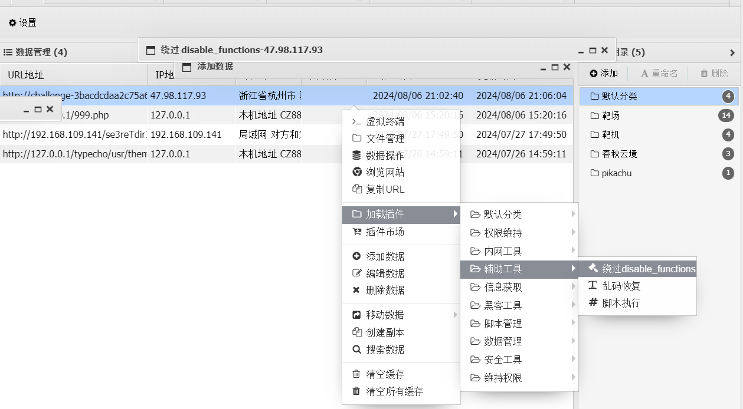Click the virtual terminal icon (虚拟终端)
Screen dimensions: 743x409
pyautogui.click(x=356, y=122)
